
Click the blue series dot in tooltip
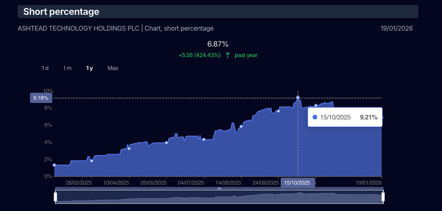click(315, 117)
